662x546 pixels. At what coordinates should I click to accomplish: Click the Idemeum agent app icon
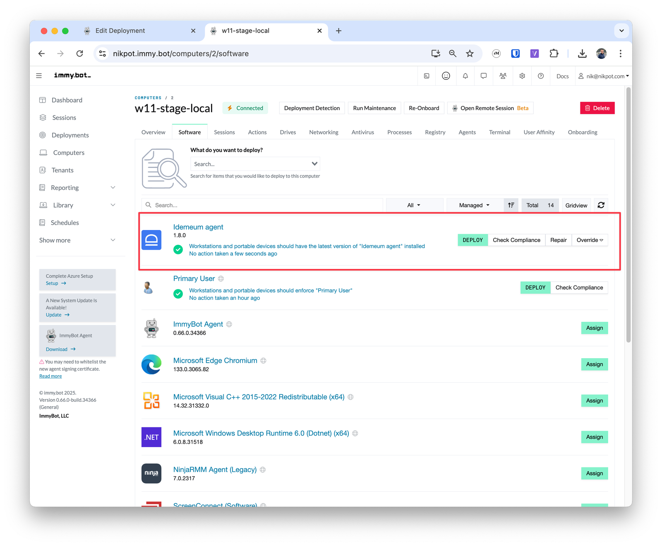(x=151, y=240)
